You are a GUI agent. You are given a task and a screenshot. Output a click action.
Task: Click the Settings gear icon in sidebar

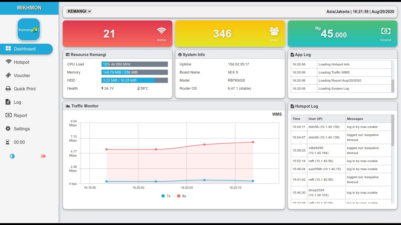coord(8,128)
